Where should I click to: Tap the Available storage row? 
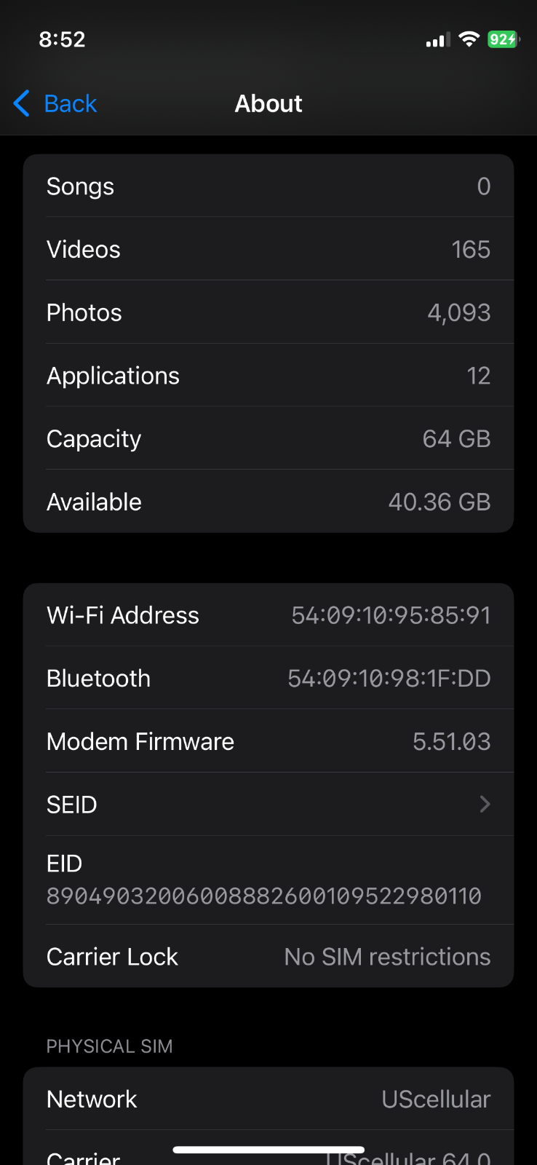click(268, 502)
